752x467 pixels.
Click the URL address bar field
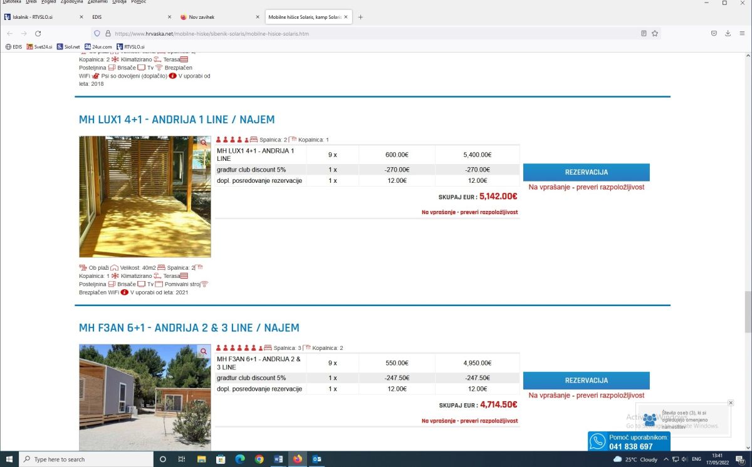click(x=370, y=33)
